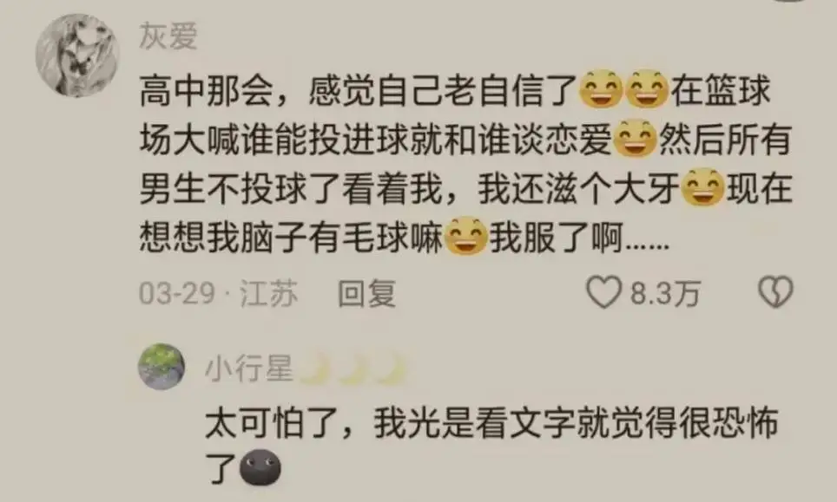This screenshot has width=837, height=502.
Task: Select the 江苏 location label
Action: click(268, 293)
